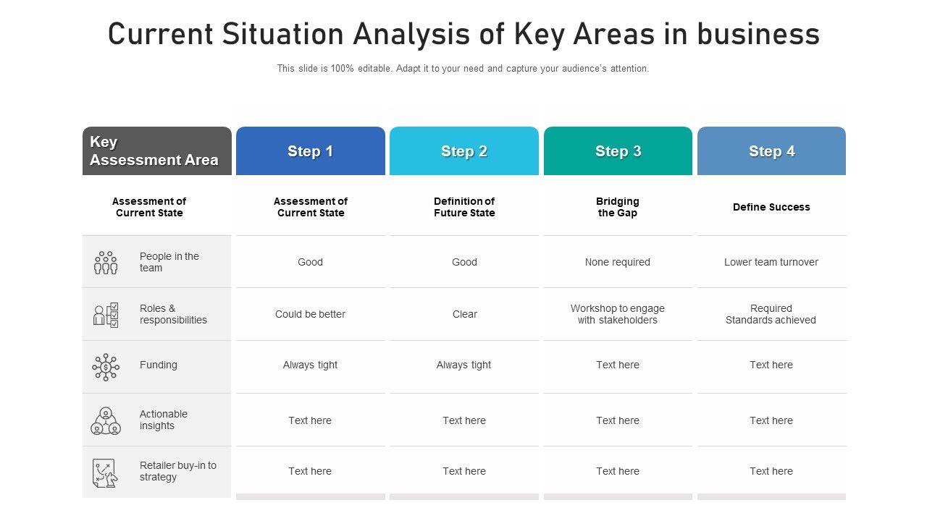
Task: Select 'Definition of Future State' subheading
Action: coord(464,207)
